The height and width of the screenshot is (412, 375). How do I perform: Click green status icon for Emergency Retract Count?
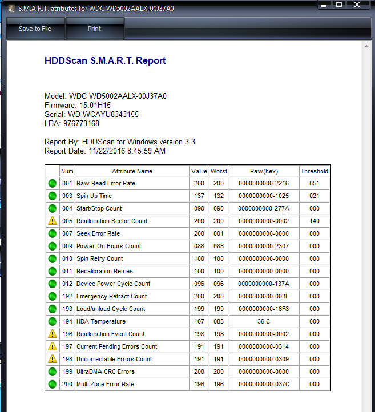(x=53, y=296)
